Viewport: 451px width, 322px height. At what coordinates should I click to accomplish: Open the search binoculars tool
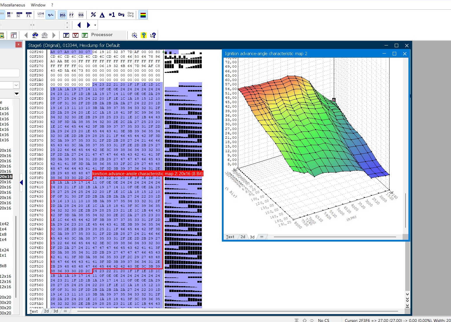(x=35, y=35)
